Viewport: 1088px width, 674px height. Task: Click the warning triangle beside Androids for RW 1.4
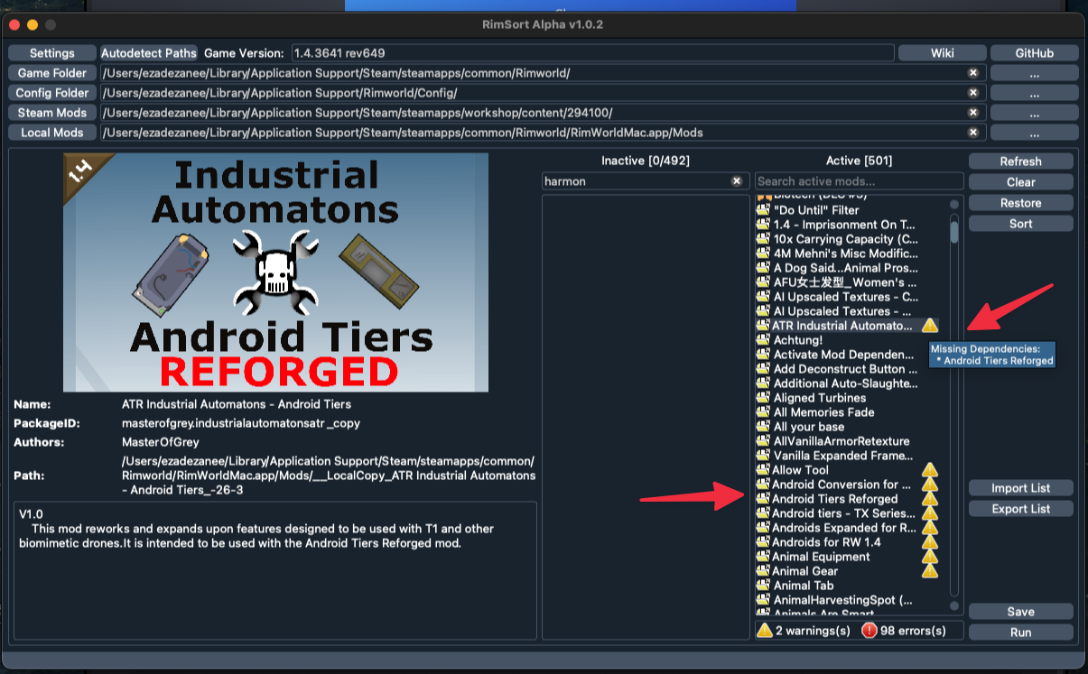928,542
